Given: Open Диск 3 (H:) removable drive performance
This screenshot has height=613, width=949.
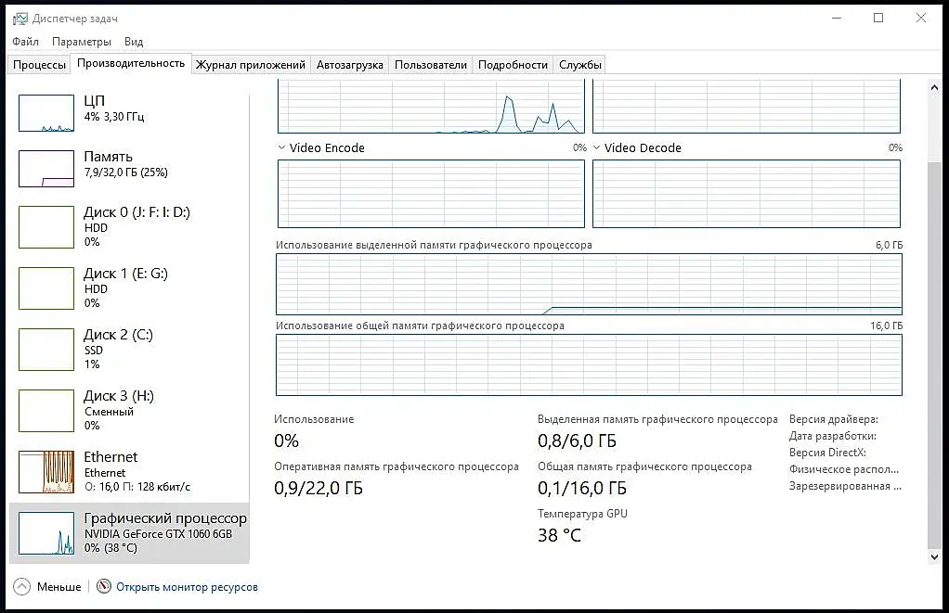Looking at the screenshot, I should click(129, 410).
